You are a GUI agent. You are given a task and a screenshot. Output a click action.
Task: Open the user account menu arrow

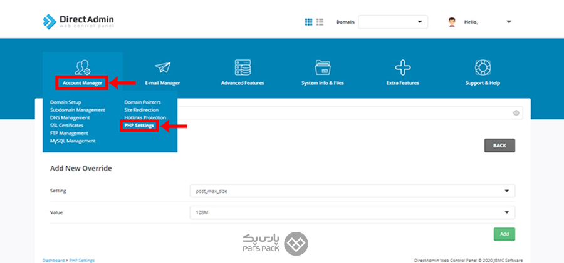pyautogui.click(x=508, y=22)
